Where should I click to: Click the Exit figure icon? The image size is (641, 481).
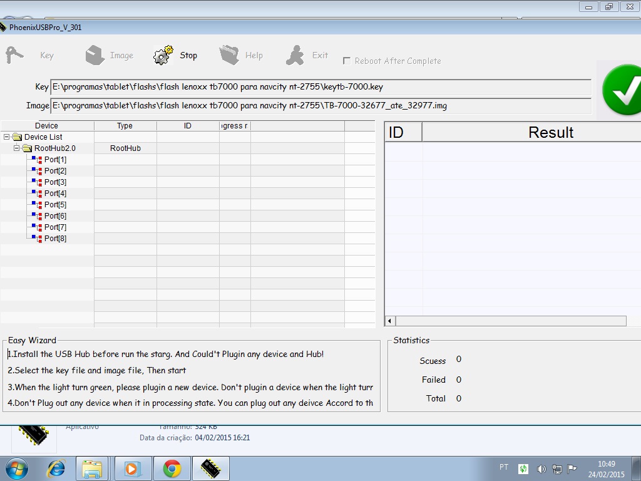pyautogui.click(x=295, y=55)
